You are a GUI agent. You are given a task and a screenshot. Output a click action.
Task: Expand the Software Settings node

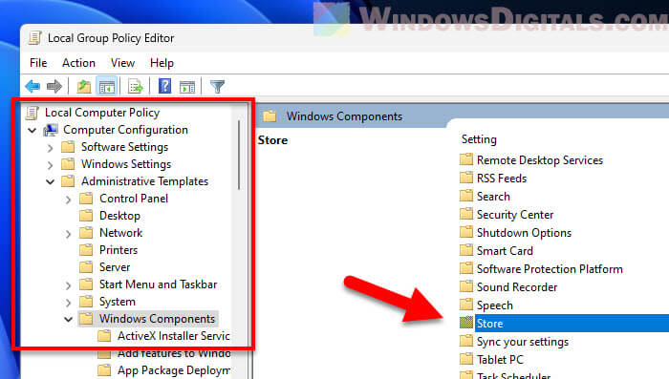(51, 148)
